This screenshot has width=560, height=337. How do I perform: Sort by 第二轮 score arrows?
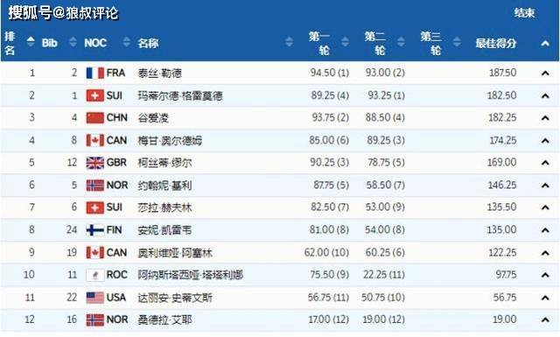(x=401, y=42)
